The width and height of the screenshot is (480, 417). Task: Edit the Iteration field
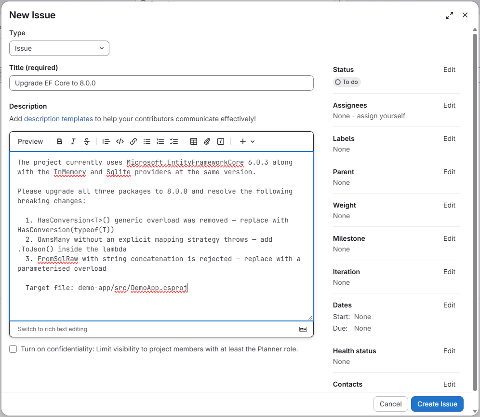[x=449, y=272]
